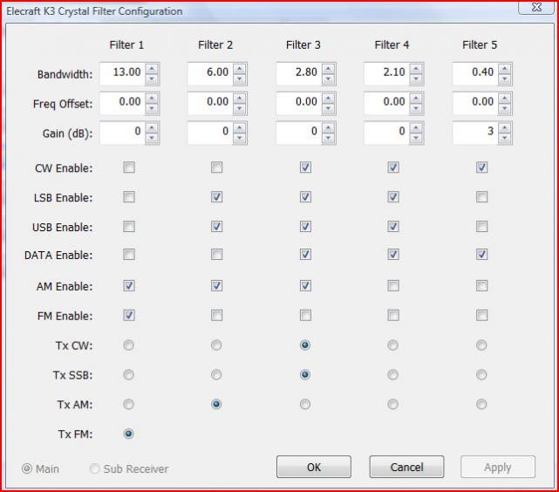Select Filter 4 for Tx CW
The width and height of the screenshot is (559, 492).
point(392,345)
